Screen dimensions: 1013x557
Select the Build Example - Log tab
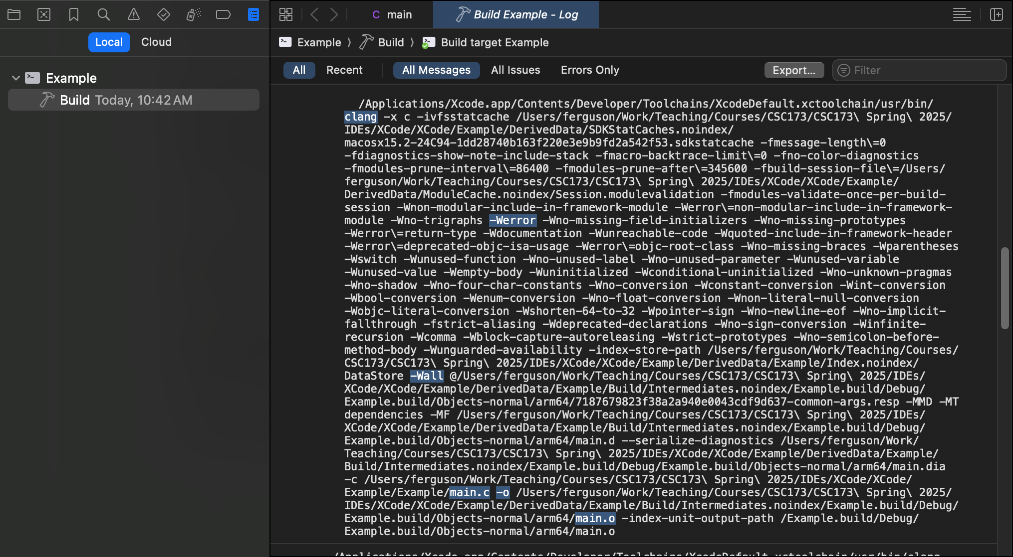(x=516, y=14)
